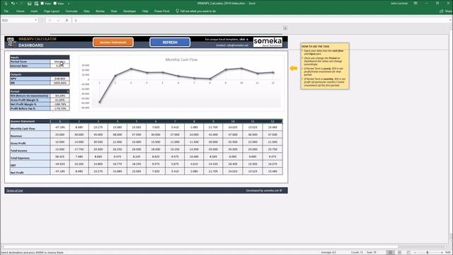
Task: Click the Total Expenses row label
Action: [x=30, y=157]
